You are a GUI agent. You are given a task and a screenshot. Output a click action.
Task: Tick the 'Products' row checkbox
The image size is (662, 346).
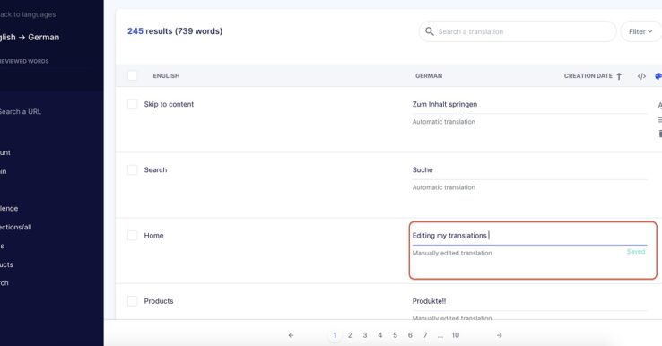[x=132, y=301]
